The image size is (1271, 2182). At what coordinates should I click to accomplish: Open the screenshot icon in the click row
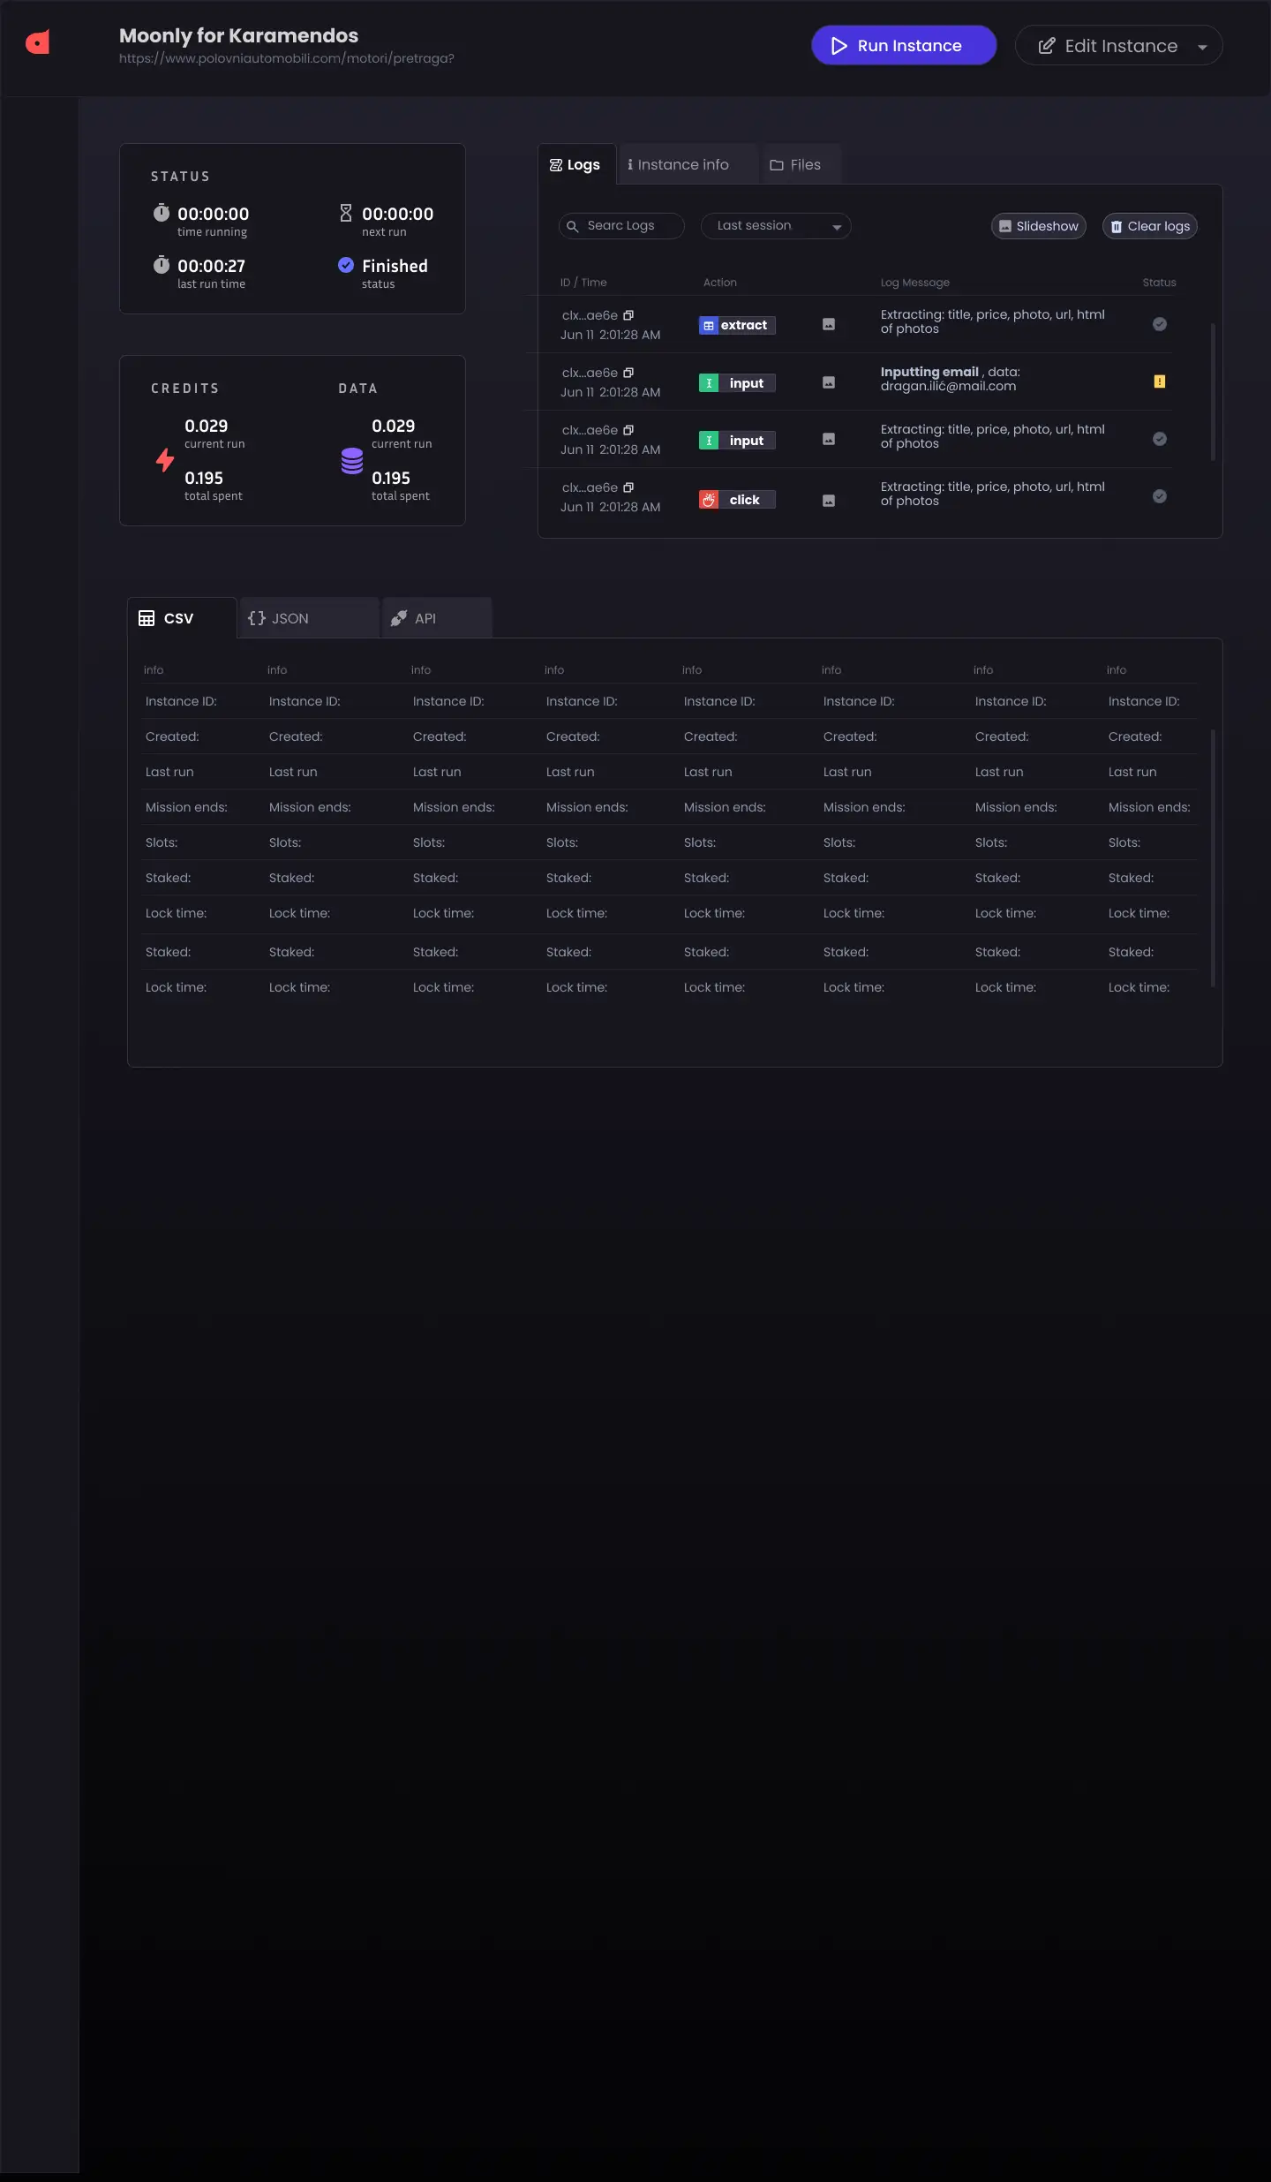[829, 501]
